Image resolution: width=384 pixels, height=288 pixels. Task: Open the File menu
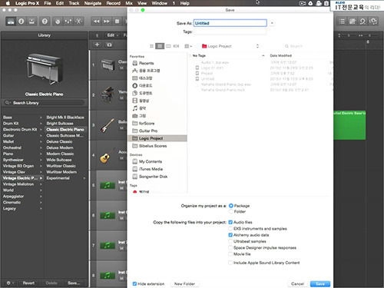[48, 3]
